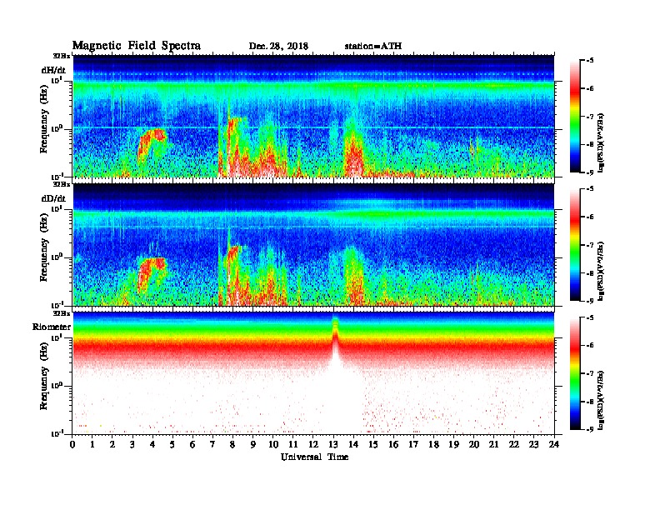
Task: Click the -5 label on Riometer color bar
Action: pos(589,317)
